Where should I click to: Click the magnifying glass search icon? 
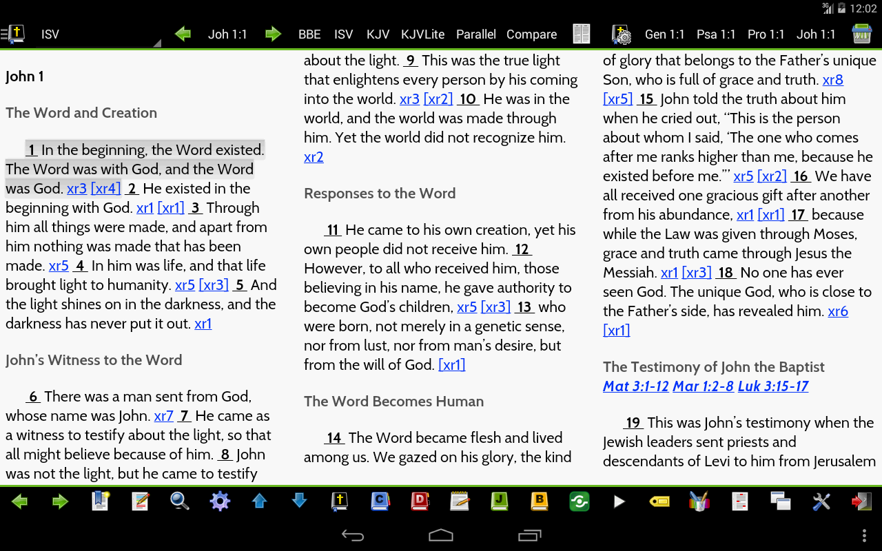(x=180, y=501)
